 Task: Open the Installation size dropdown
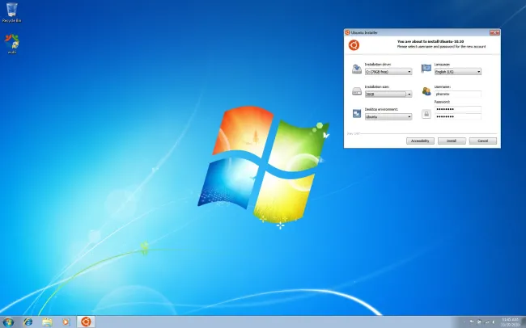tap(388, 95)
